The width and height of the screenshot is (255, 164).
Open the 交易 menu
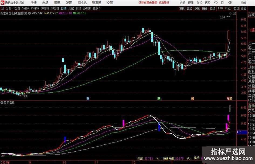(110, 3)
